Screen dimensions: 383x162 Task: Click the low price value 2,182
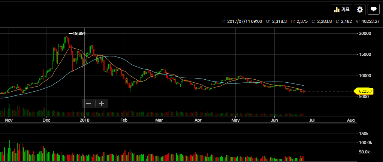tap(346, 21)
